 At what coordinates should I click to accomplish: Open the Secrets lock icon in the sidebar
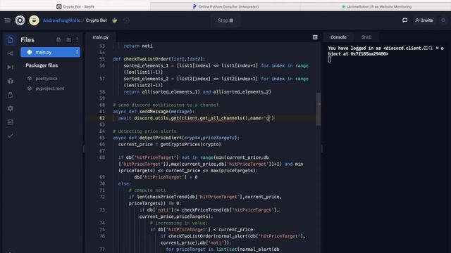[x=10, y=95]
